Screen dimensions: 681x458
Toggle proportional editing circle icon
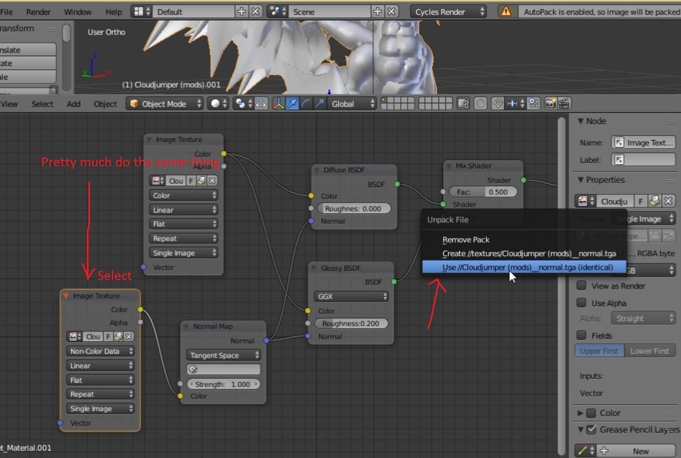pyautogui.click(x=480, y=104)
